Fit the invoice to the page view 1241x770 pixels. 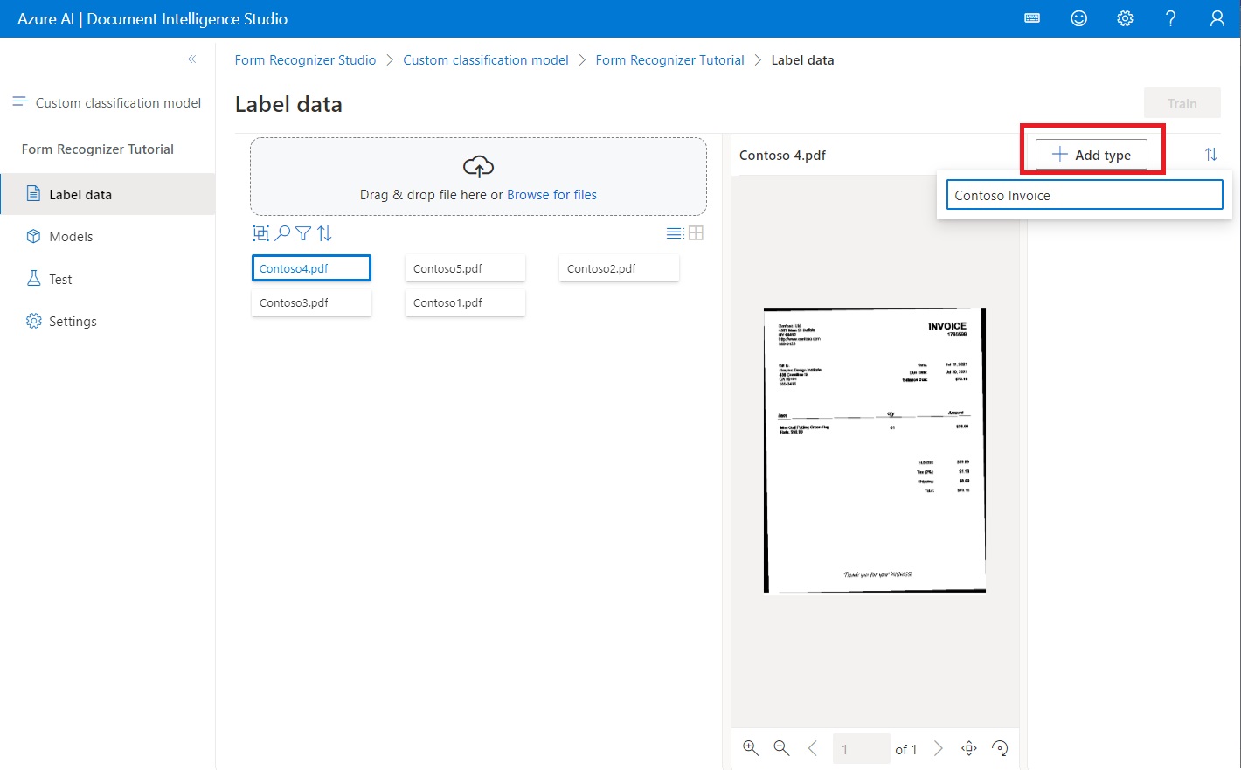coord(968,748)
